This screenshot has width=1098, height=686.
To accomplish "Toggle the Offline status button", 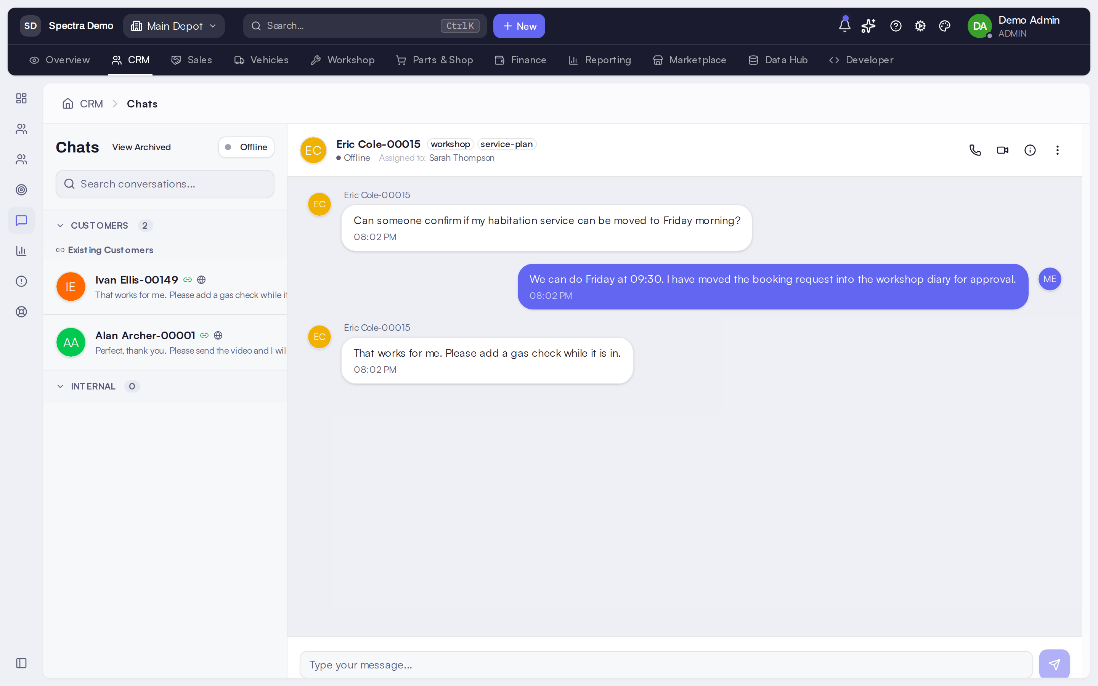I will (x=246, y=147).
